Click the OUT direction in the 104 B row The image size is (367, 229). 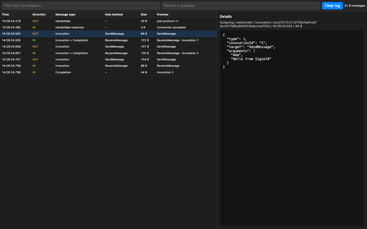pos(35,60)
